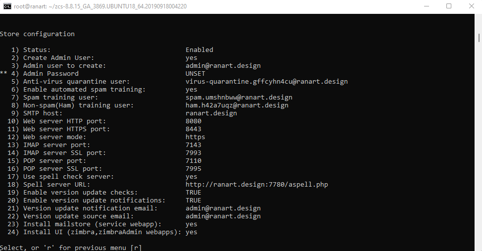
Task: Click 'Web server mode:' label
Action: pos(55,137)
